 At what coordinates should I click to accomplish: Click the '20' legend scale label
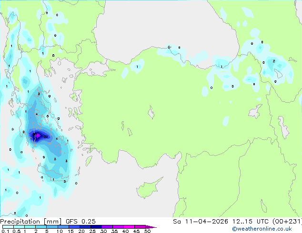coord(81,231)
